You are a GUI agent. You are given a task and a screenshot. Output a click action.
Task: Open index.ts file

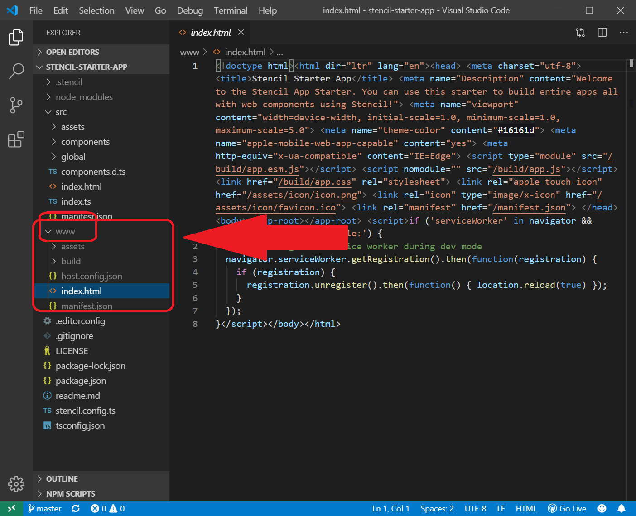[x=101, y=201]
